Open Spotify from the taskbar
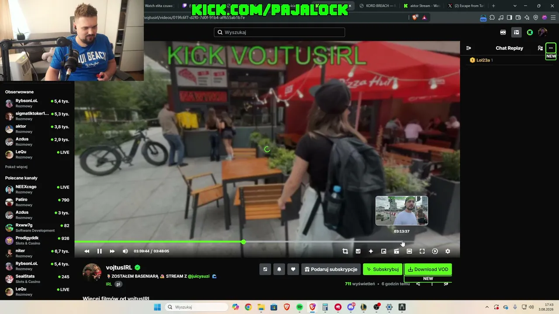The image size is (559, 314). pos(300,307)
